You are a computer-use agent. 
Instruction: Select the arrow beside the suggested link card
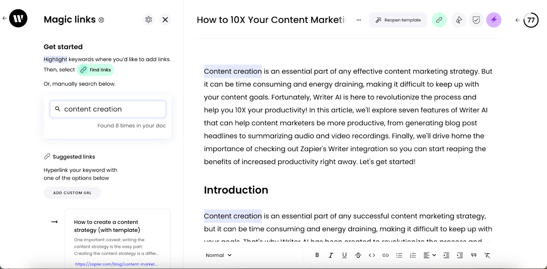(x=55, y=222)
